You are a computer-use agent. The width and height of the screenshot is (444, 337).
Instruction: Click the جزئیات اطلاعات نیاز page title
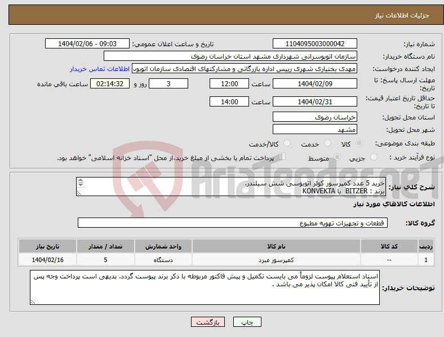pos(402,15)
